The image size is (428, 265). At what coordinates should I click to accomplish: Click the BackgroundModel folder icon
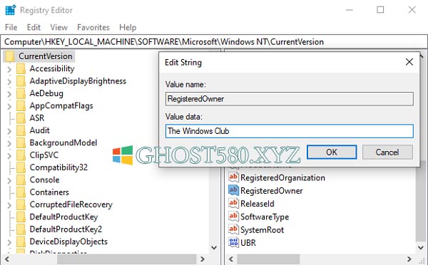coord(21,143)
